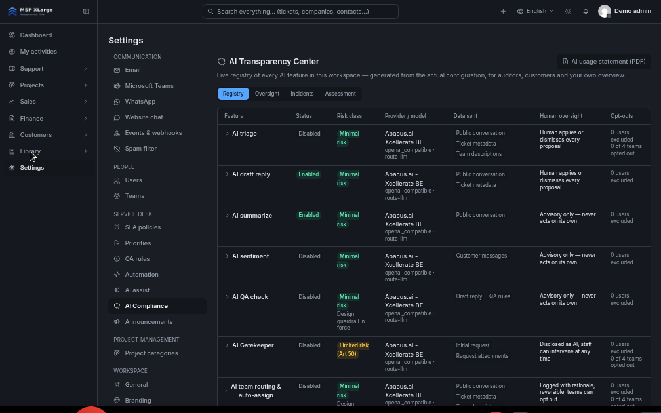Click the General settings icon

coord(117,384)
